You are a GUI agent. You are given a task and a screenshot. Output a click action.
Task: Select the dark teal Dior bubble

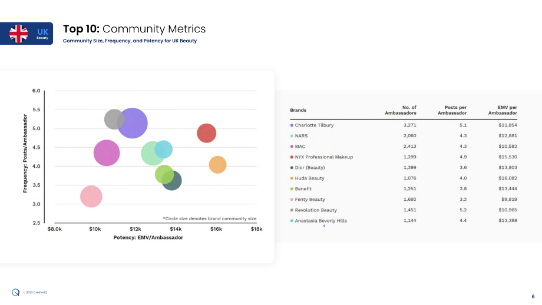[172, 180]
